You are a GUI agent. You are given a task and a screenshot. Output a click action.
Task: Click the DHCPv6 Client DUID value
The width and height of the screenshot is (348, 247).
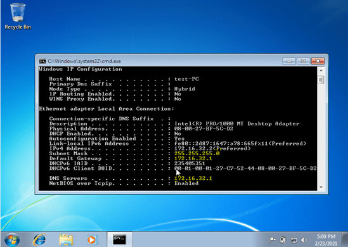pos(245,168)
